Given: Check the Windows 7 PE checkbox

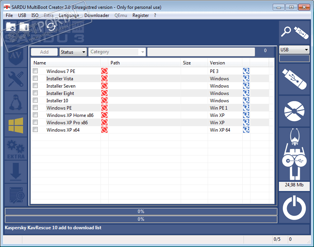Looking at the screenshot, I should click(35, 71).
